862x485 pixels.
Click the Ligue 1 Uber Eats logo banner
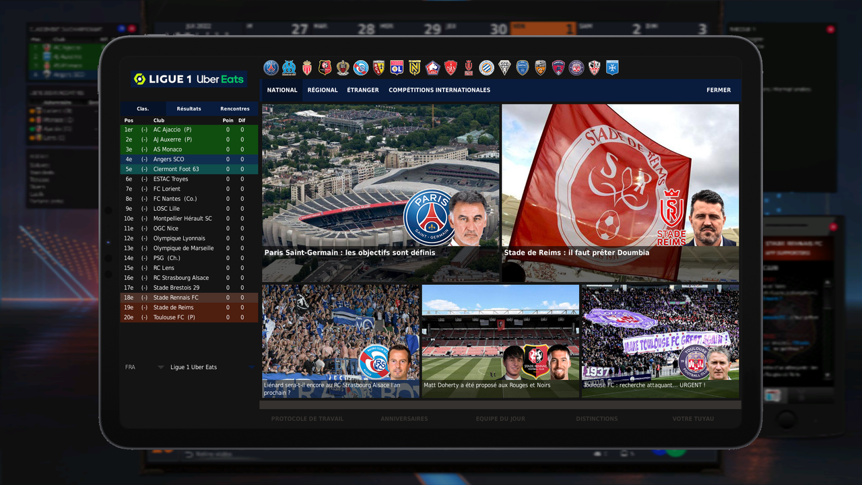tap(189, 79)
